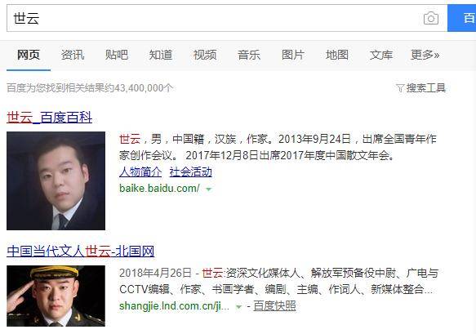The width and height of the screenshot is (476, 334).
Task: Open the 搜索工具 filter
Action: coord(421,88)
